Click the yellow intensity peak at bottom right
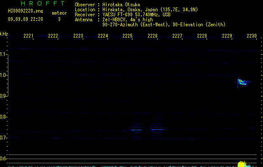Image resolution: width=263 pixels, height=167 pixels. (x=242, y=164)
